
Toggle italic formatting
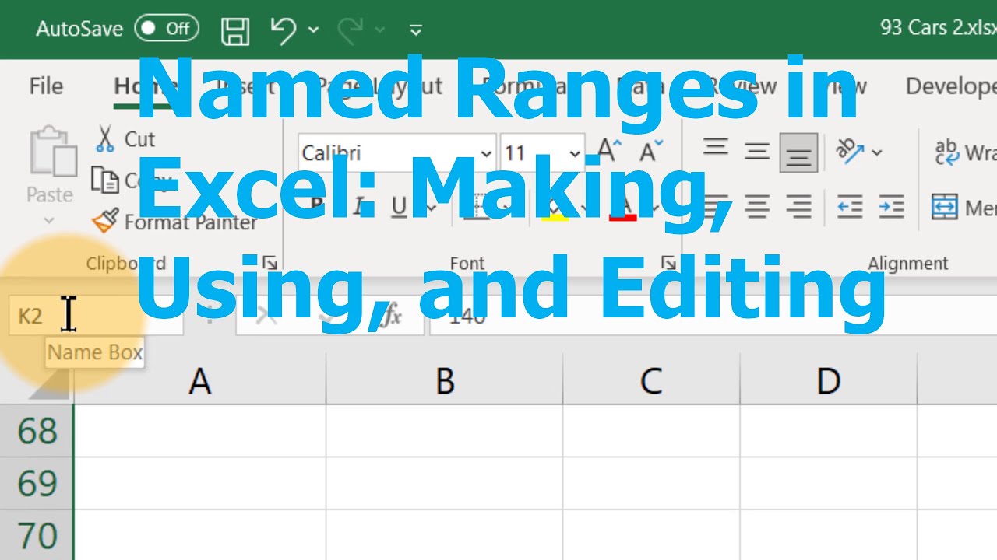tap(358, 207)
